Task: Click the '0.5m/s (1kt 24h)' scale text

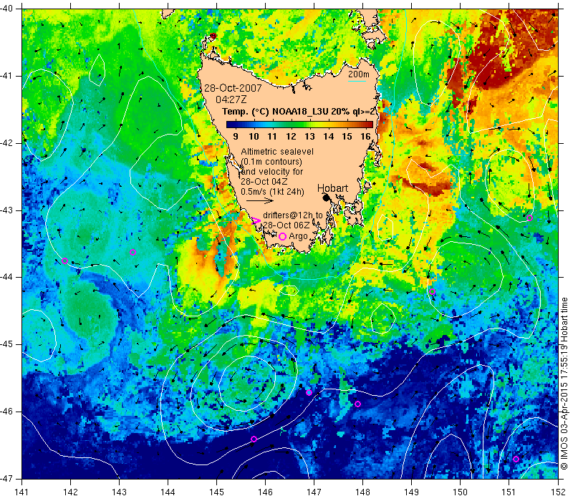Action: pyautogui.click(x=272, y=191)
